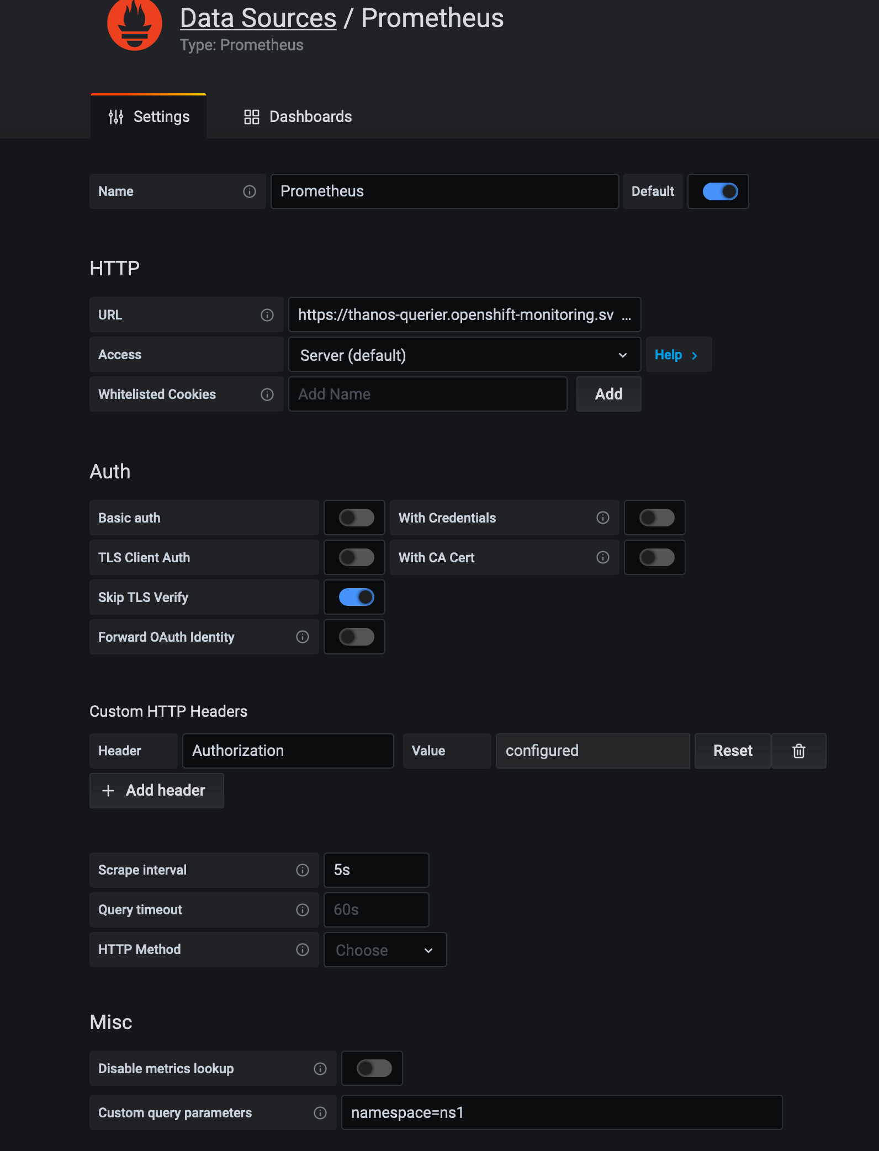Toggle the Default data source switch
The height and width of the screenshot is (1151, 879).
720,191
